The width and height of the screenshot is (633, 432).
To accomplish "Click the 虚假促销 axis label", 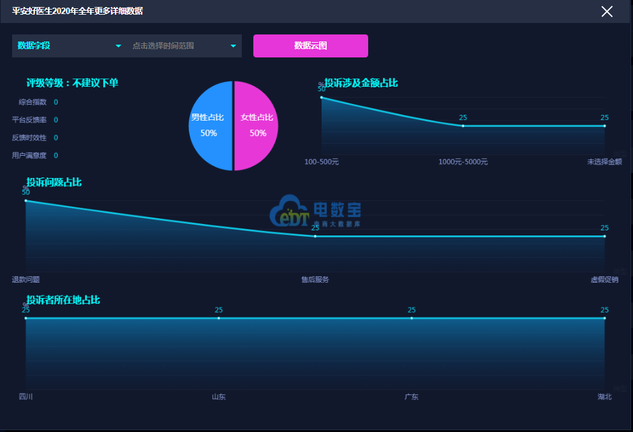I will click(604, 279).
